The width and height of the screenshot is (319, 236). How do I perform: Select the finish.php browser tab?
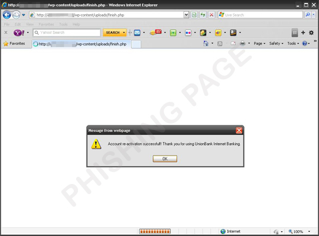coord(82,44)
